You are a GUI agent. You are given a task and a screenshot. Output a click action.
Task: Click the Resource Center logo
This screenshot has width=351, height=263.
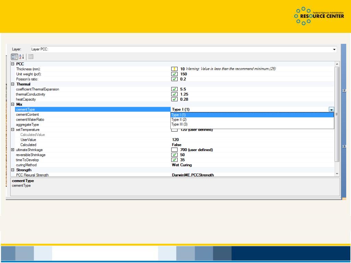point(319,16)
